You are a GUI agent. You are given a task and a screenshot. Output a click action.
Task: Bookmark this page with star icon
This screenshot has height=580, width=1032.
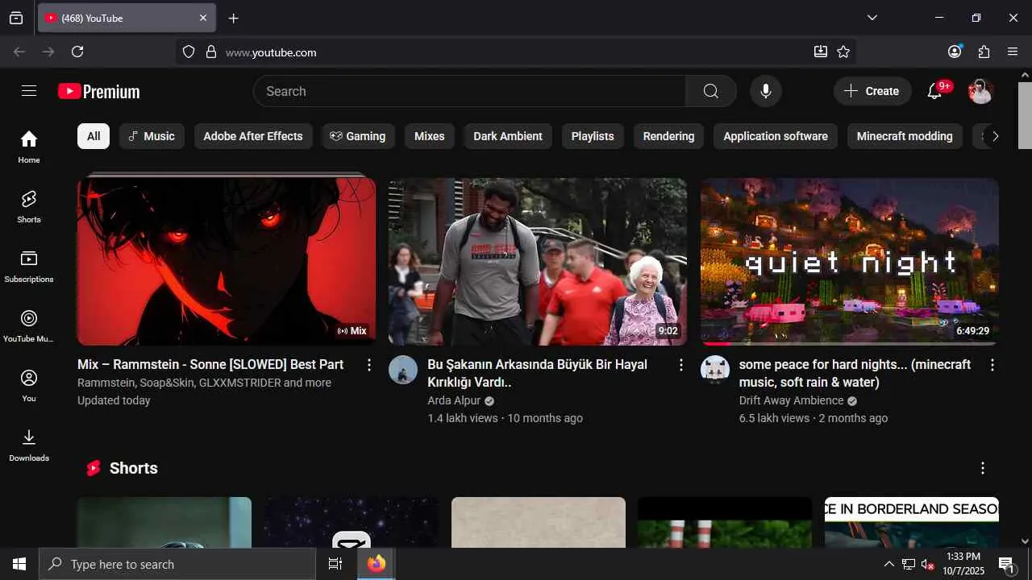[x=843, y=52]
